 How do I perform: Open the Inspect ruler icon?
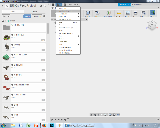pyautogui.click(x=119, y=13)
